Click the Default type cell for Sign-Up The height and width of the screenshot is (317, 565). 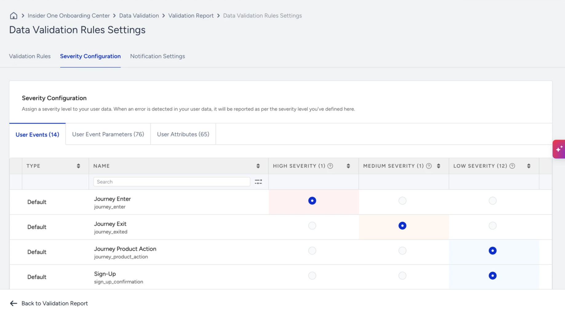37,277
